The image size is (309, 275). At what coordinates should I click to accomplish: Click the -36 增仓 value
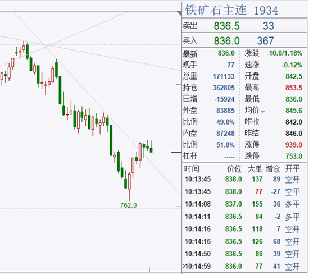[x=276, y=204]
